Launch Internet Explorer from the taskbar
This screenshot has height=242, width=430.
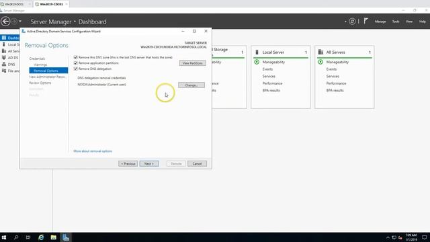pyautogui.click(x=41, y=237)
